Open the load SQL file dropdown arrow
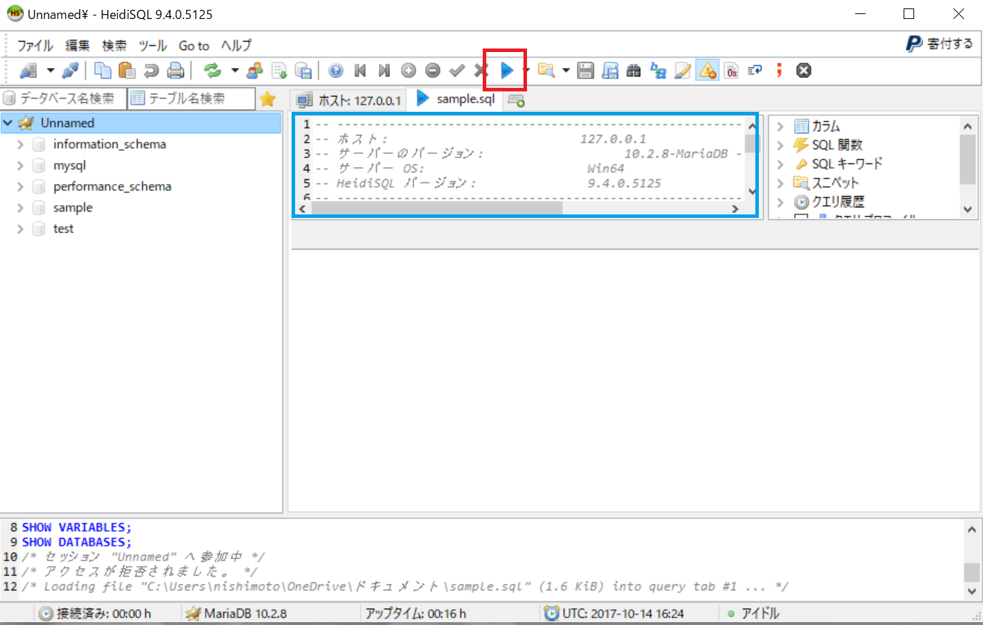This screenshot has height=625, width=983. (x=566, y=70)
